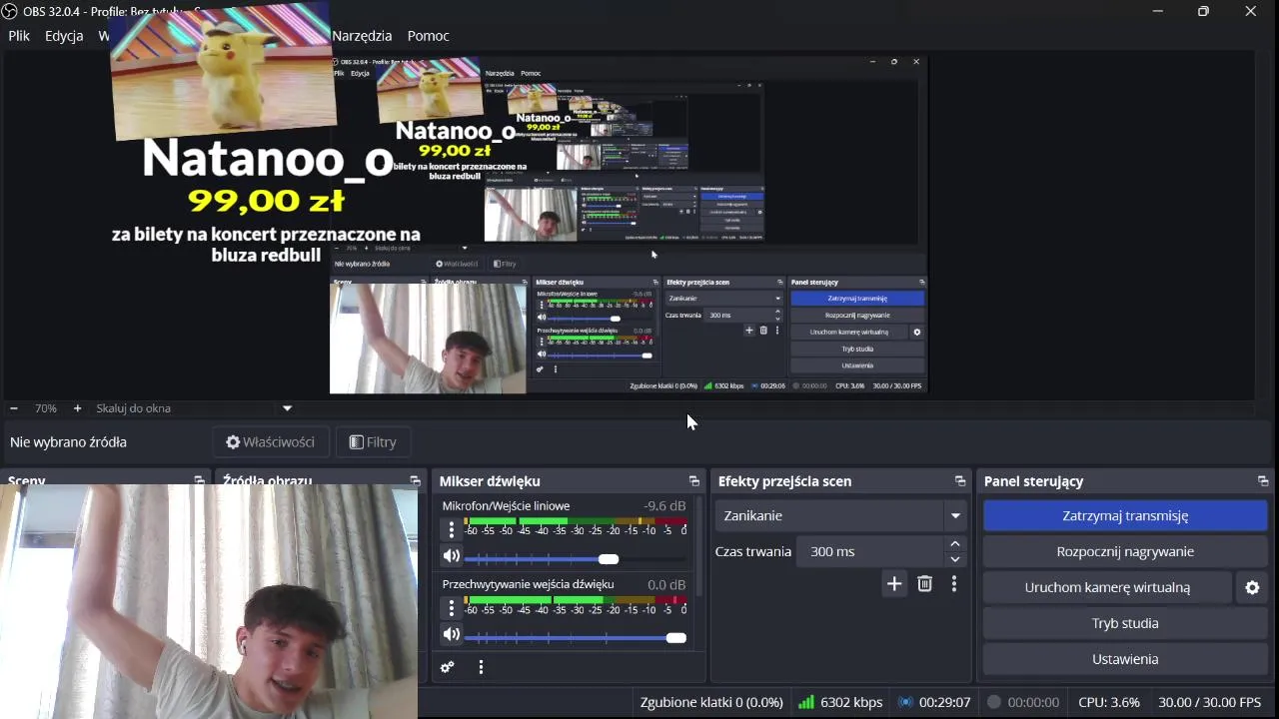This screenshot has height=719, width=1279.
Task: Click Rozpocznij nagrywanie
Action: pyautogui.click(x=1125, y=551)
